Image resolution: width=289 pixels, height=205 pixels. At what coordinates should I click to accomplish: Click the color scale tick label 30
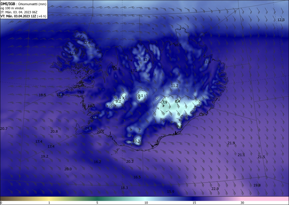[x=242, y=203]
